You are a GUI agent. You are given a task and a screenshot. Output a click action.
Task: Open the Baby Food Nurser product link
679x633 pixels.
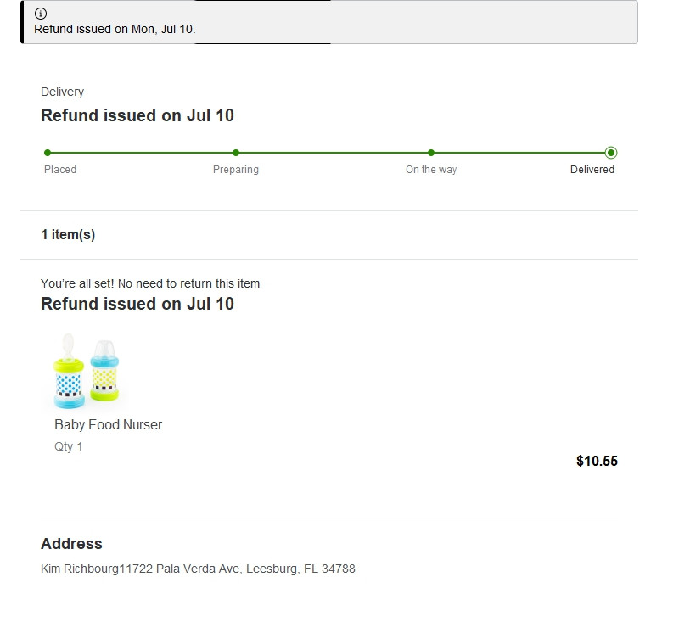point(108,424)
